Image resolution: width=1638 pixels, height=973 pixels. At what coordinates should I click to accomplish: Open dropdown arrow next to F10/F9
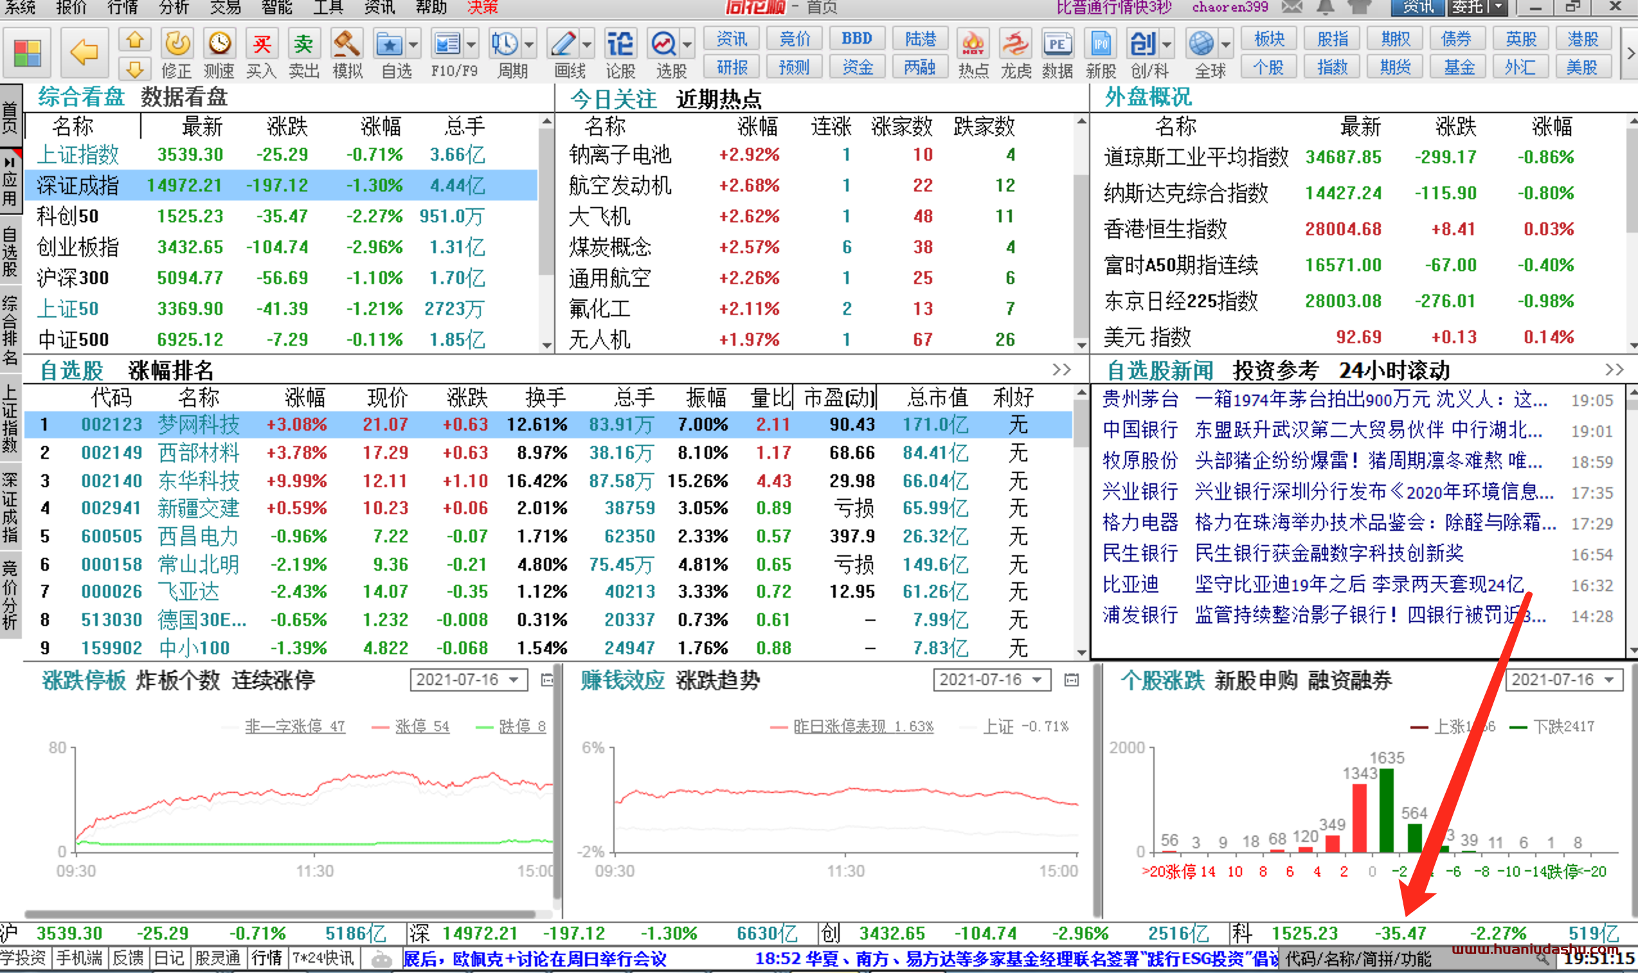click(471, 44)
